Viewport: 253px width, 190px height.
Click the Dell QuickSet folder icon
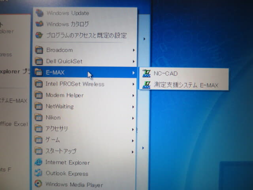coord(39,61)
